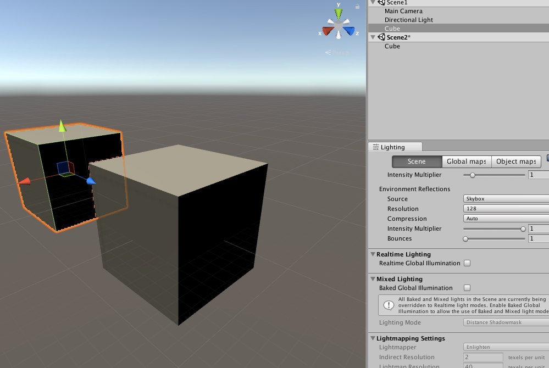Select the Cube under Scene1

[392, 29]
